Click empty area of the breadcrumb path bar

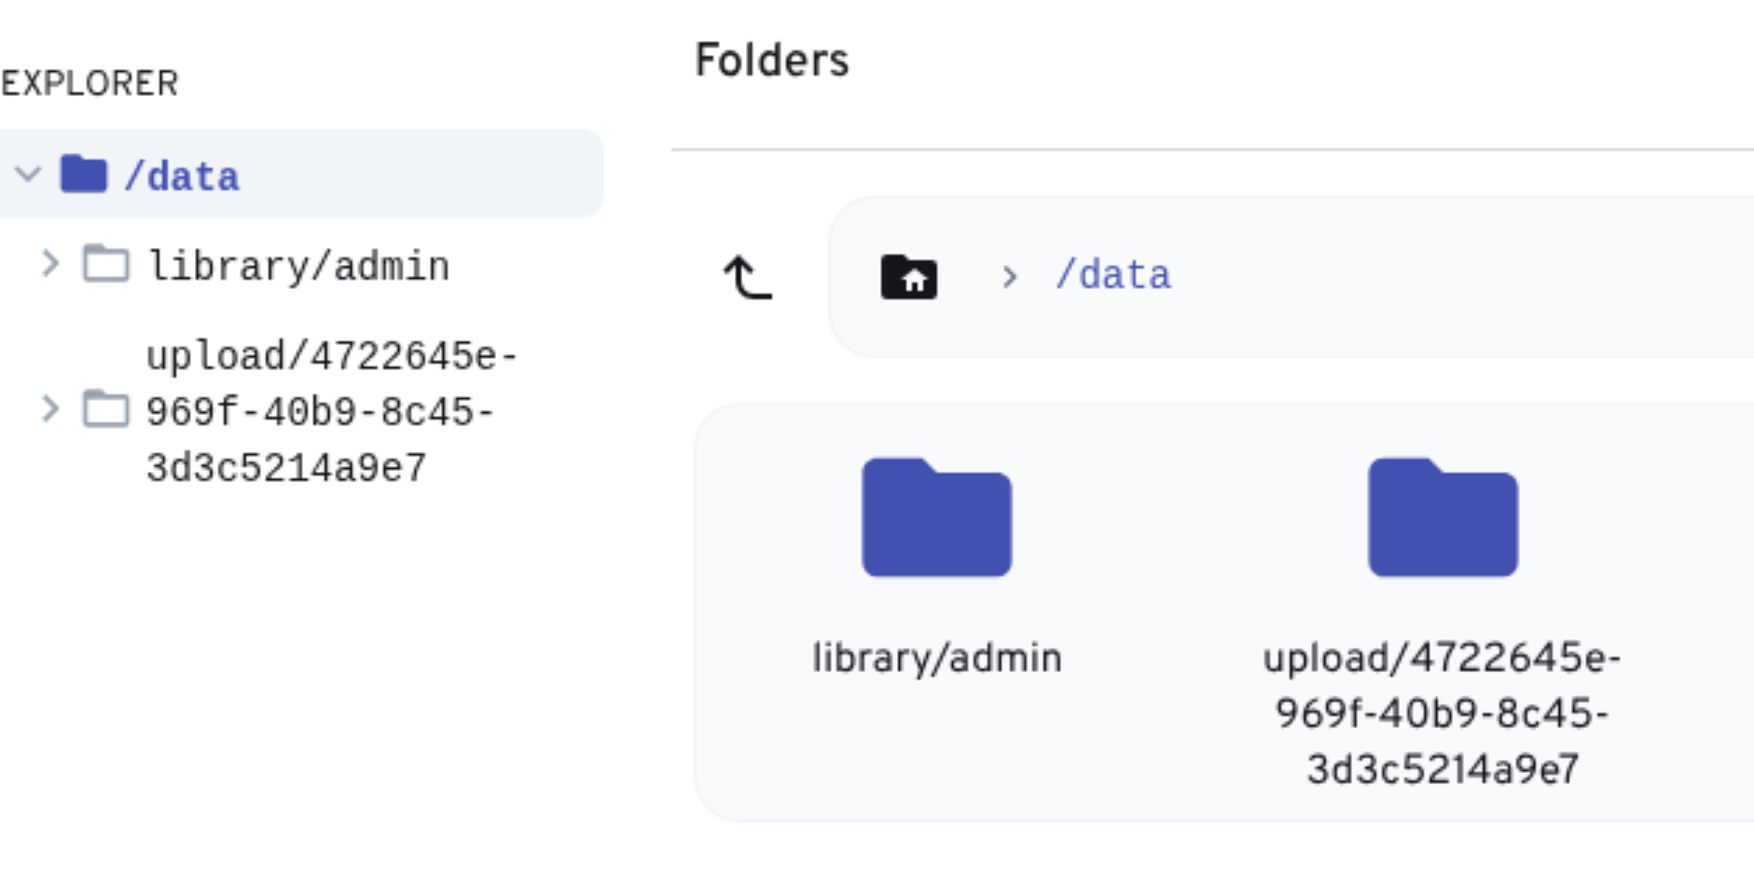pyautogui.click(x=1445, y=277)
